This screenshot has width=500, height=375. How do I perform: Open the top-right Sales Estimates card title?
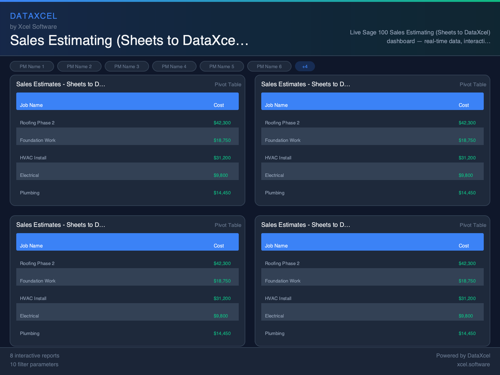[306, 84]
